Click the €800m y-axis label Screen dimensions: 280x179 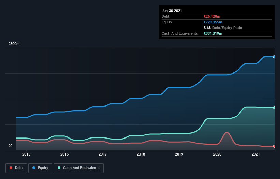(14, 44)
